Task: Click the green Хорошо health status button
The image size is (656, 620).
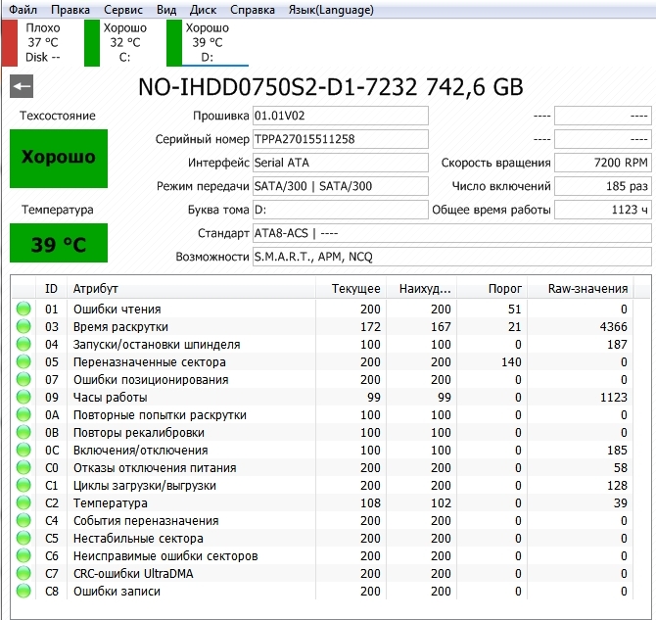Action: pos(59,159)
